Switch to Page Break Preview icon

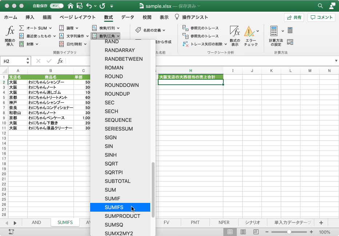click(256, 232)
